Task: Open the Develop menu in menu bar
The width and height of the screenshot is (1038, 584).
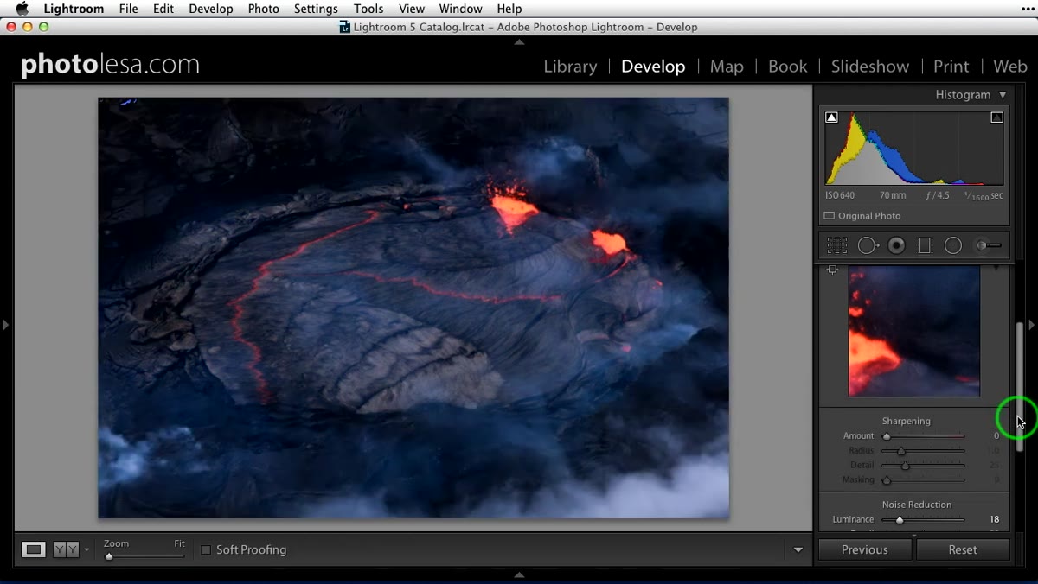Action: [x=211, y=9]
